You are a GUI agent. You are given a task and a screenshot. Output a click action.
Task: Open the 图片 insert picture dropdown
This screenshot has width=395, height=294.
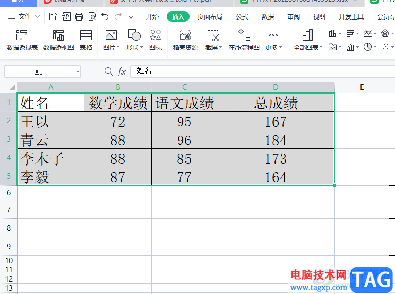coord(111,40)
